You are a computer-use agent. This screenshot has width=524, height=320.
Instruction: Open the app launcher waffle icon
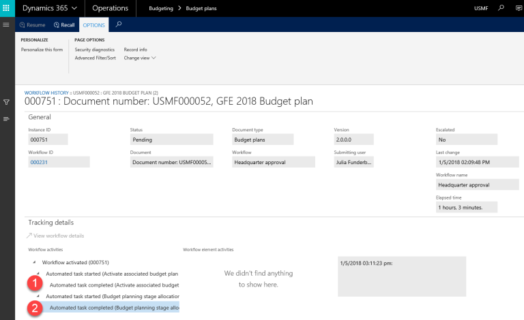click(8, 8)
